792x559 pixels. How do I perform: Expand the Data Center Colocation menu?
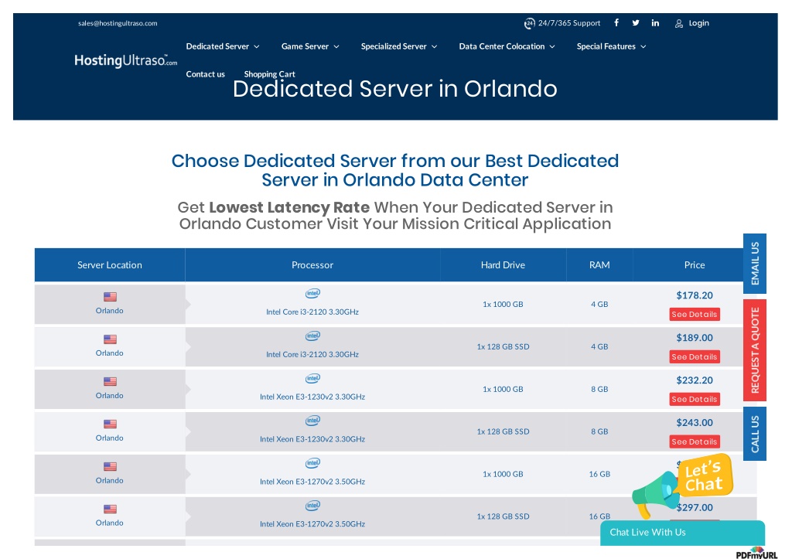[x=507, y=46]
